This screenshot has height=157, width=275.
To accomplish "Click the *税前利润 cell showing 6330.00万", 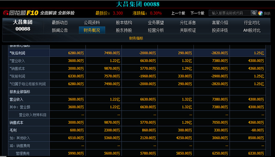I will (x=68, y=76).
